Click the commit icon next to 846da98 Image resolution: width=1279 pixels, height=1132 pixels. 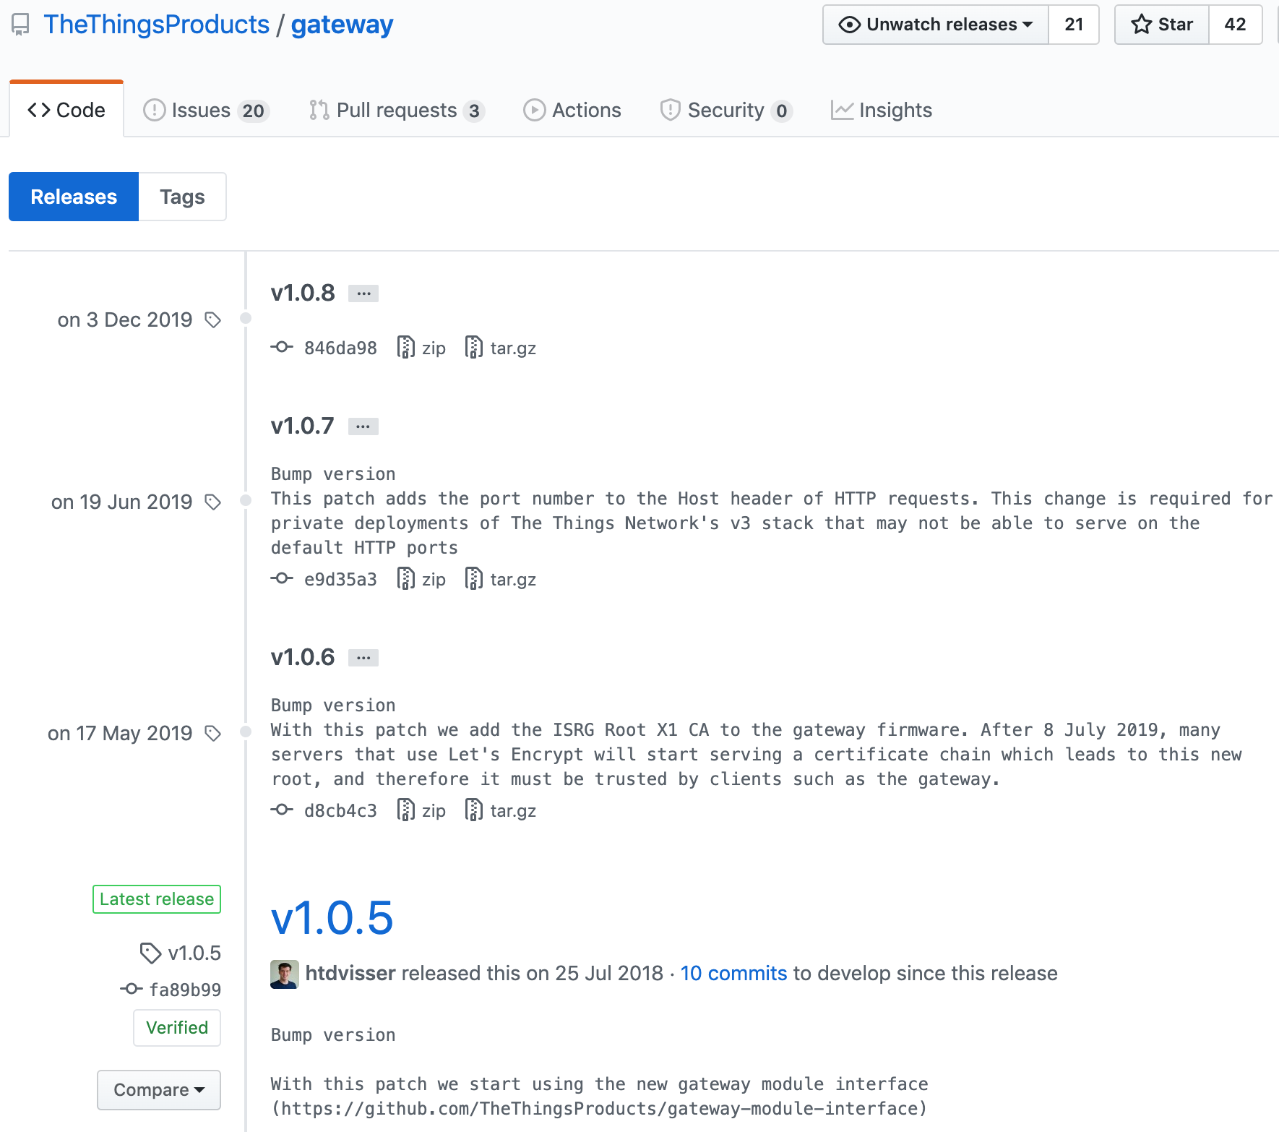pyautogui.click(x=282, y=348)
